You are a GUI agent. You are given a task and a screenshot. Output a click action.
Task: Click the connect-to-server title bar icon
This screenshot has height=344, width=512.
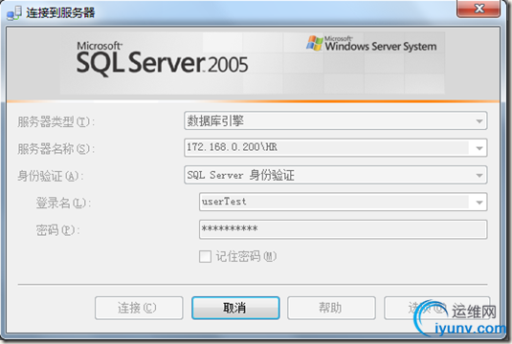(x=14, y=13)
